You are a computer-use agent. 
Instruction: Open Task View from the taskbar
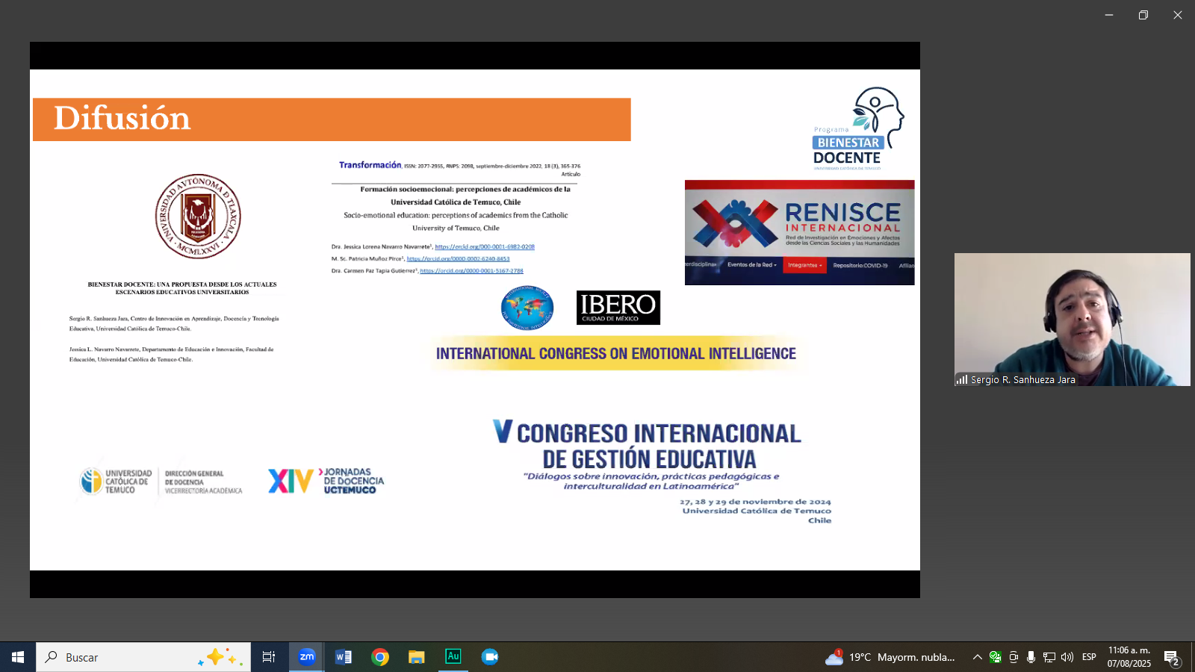click(x=268, y=657)
